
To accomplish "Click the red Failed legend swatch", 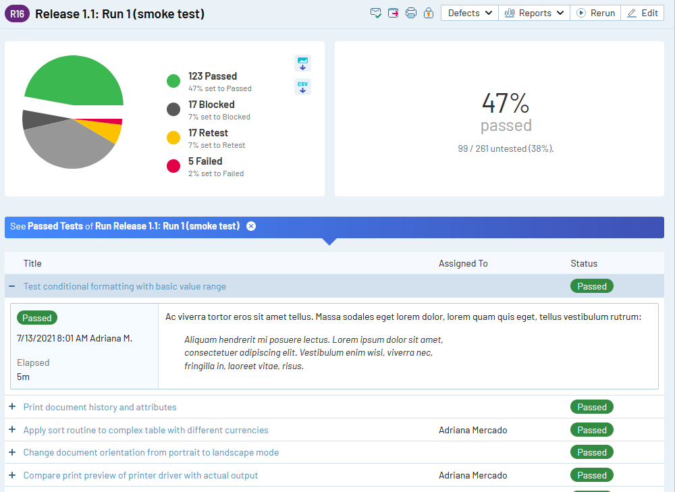I will (x=173, y=166).
